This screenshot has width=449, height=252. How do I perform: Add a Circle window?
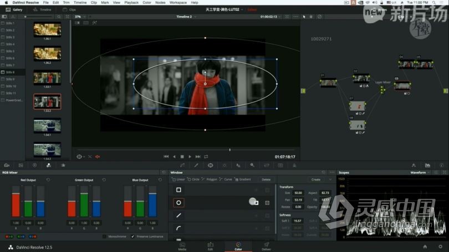193,179
